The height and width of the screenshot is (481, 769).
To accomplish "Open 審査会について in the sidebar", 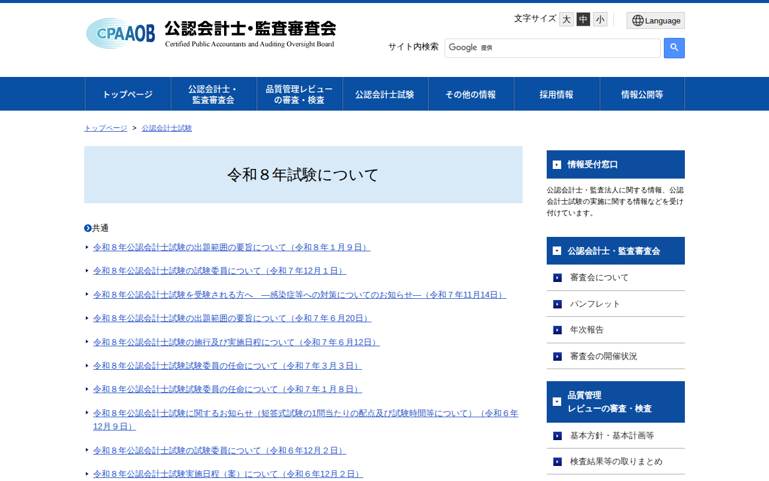I will (600, 278).
